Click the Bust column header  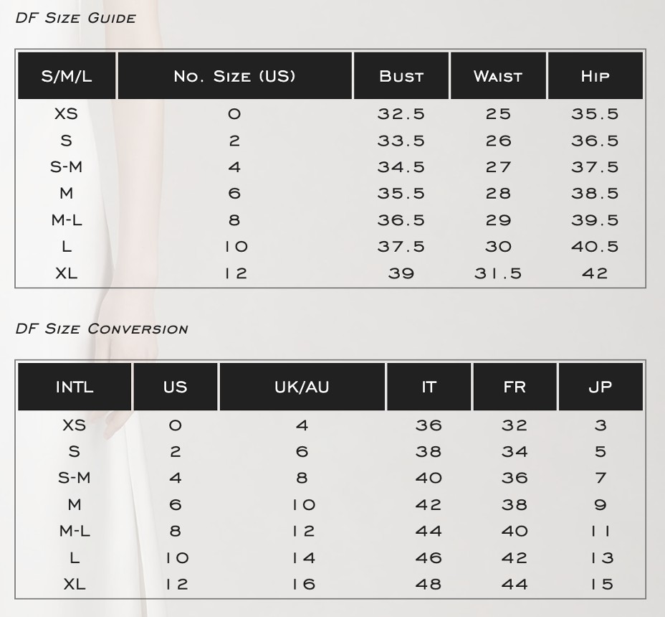pos(401,75)
